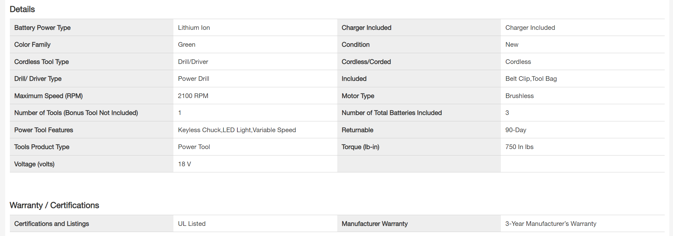Screen dimensions: 673x236
Task: Click the 18 V voltage value
Action: [x=184, y=164]
